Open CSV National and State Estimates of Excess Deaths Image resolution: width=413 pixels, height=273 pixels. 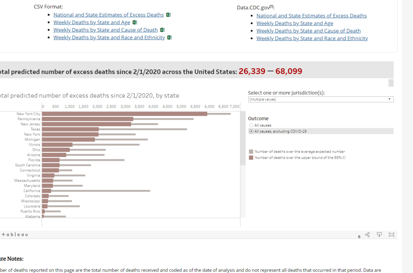pyautogui.click(x=109, y=15)
